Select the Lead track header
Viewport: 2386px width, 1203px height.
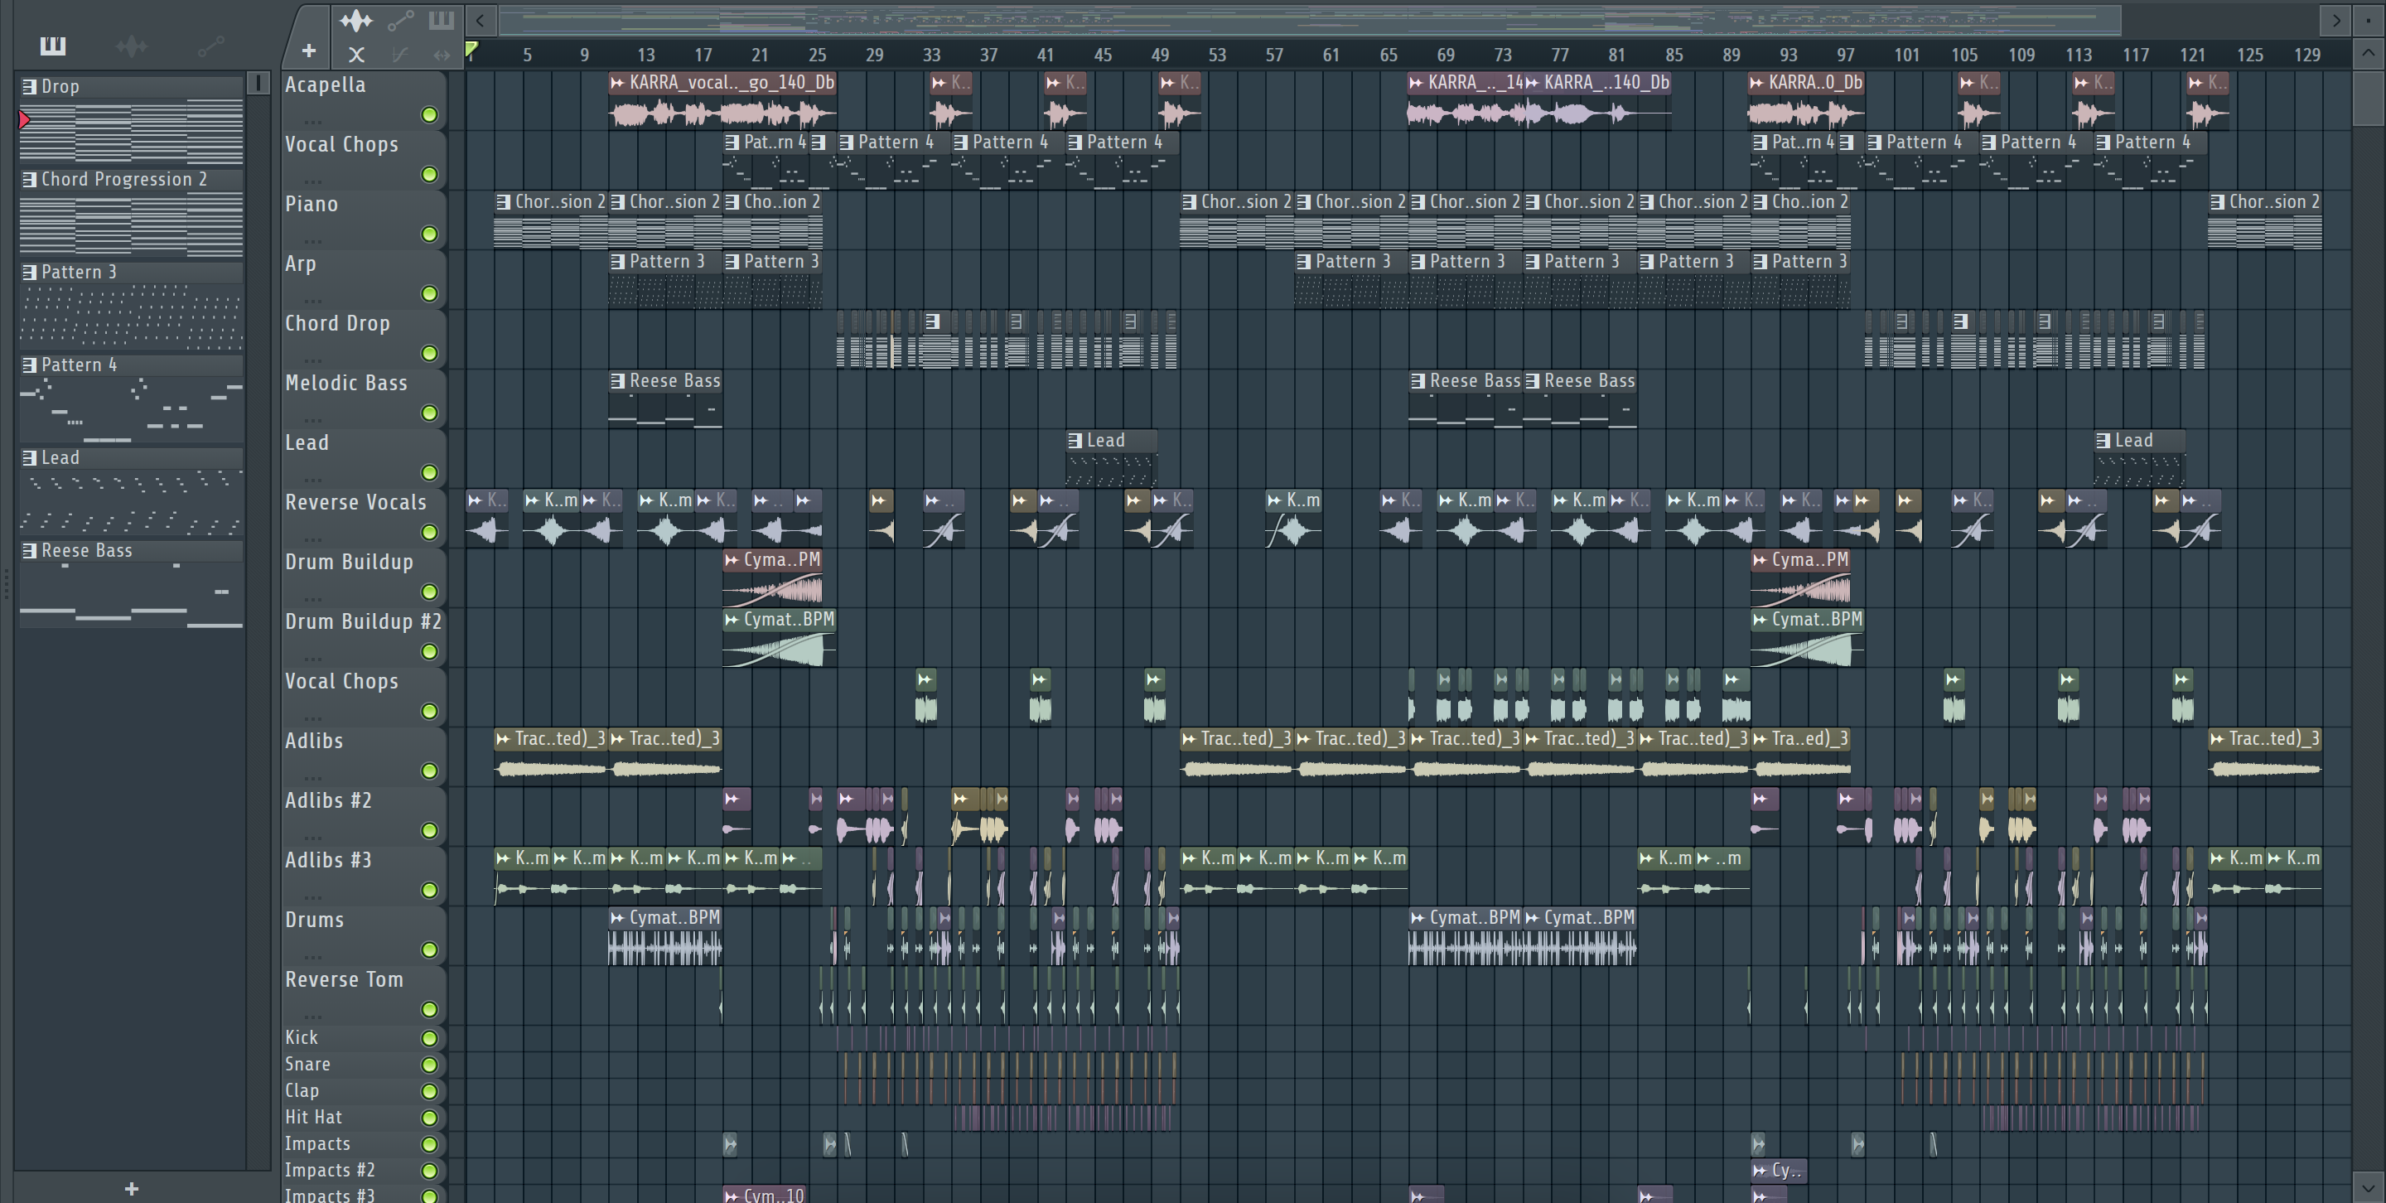click(364, 457)
